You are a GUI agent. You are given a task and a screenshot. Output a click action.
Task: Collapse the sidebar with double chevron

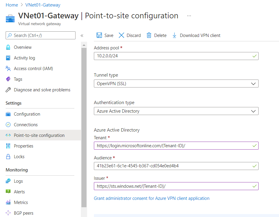(82, 35)
